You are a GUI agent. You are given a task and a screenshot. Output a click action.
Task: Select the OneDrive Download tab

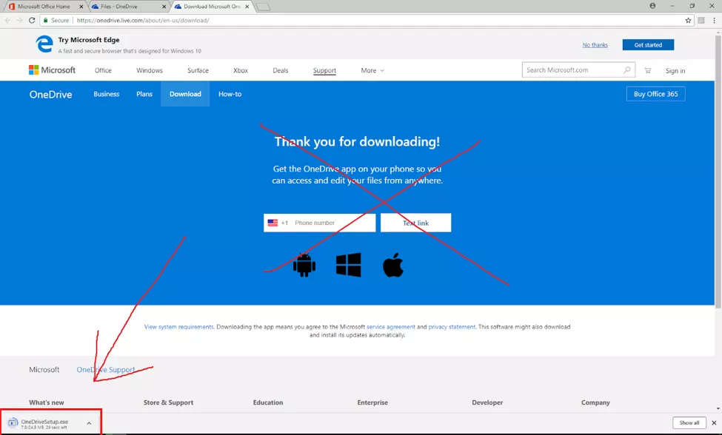(x=185, y=94)
